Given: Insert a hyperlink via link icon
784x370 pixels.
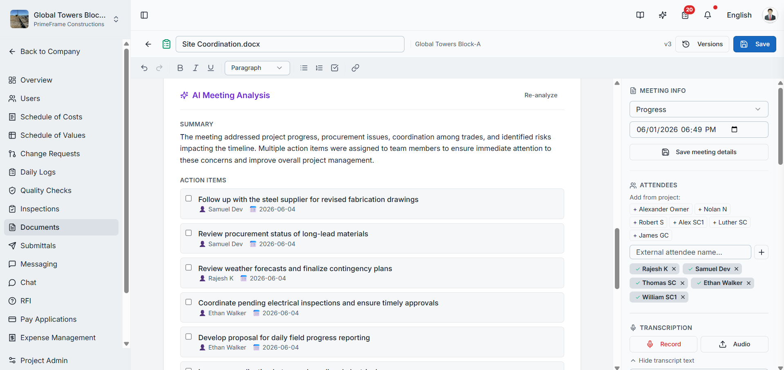Looking at the screenshot, I should (355, 68).
